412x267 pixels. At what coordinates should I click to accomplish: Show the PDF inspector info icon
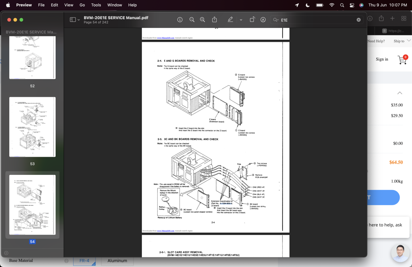180,20
